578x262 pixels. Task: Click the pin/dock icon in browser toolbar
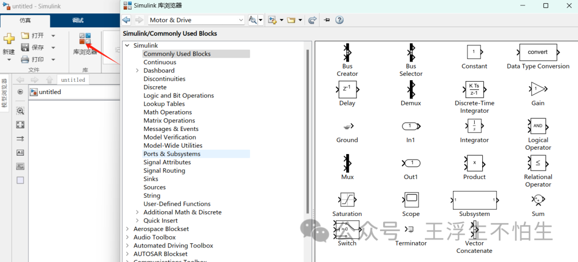[x=326, y=20]
